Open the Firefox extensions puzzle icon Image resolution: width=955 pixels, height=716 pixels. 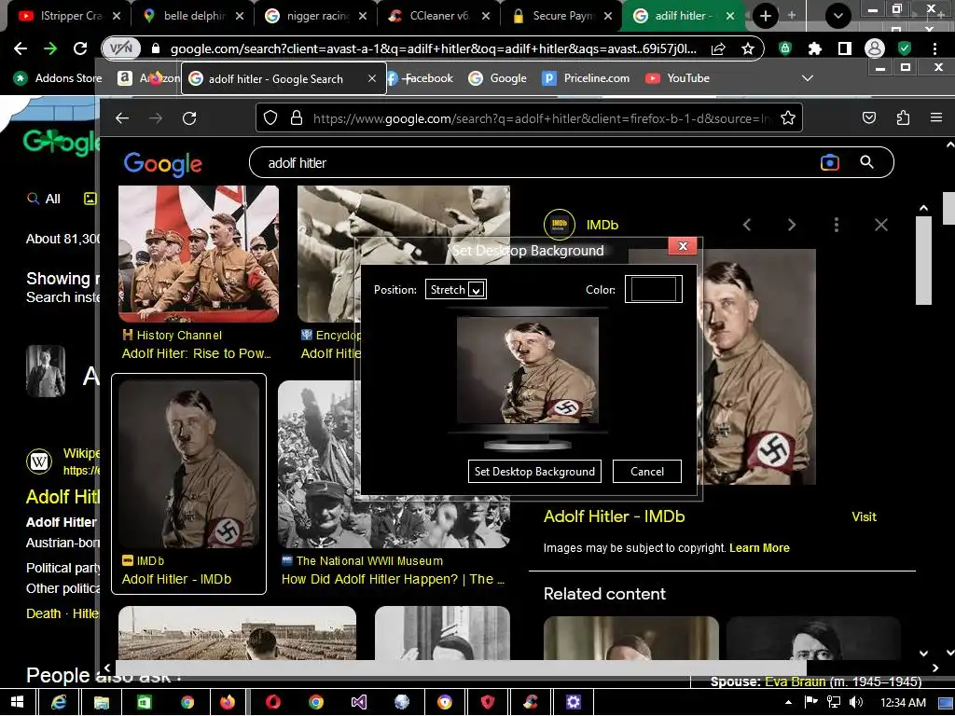pos(903,117)
